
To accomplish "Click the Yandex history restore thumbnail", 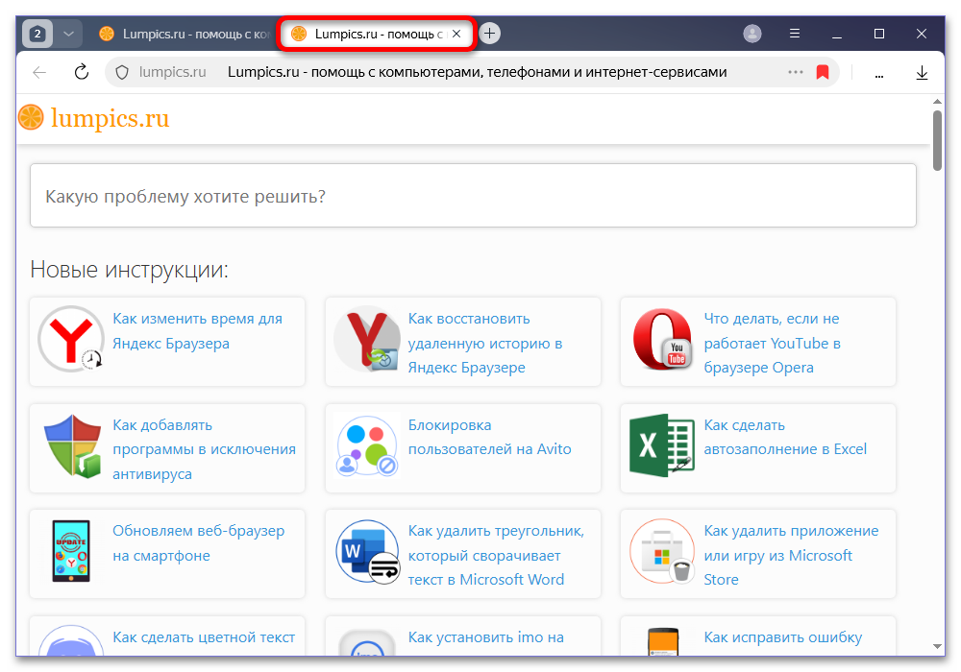I will pyautogui.click(x=367, y=340).
